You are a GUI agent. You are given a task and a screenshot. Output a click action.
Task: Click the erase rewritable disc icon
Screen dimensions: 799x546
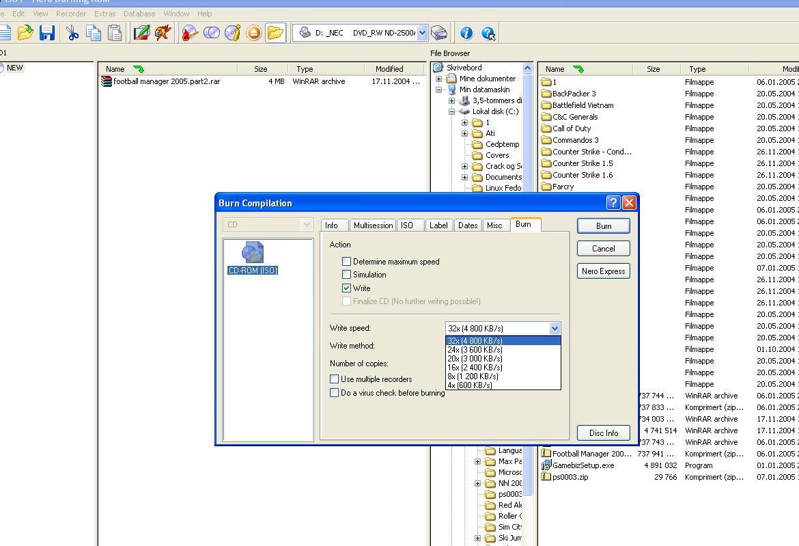(163, 33)
